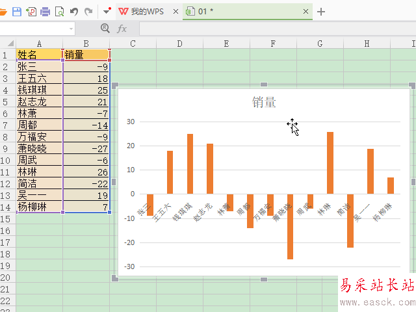Click cell with name 林萧

point(39,113)
